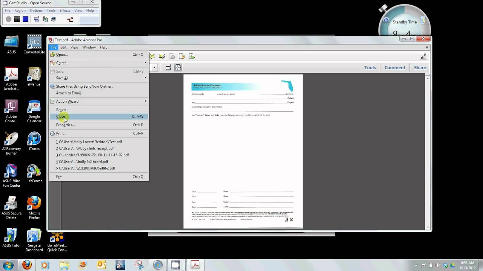
Task: Open the Help menu in Acrobat
Action: [x=103, y=47]
